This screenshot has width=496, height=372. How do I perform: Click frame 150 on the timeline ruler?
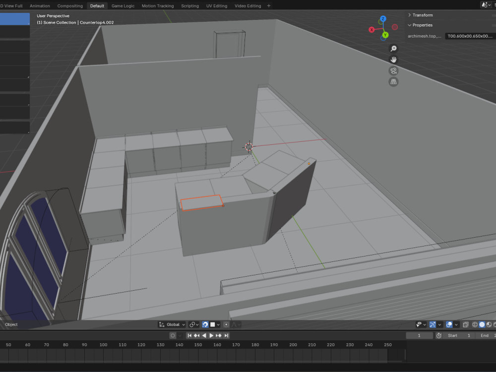pyautogui.click(x=198, y=345)
